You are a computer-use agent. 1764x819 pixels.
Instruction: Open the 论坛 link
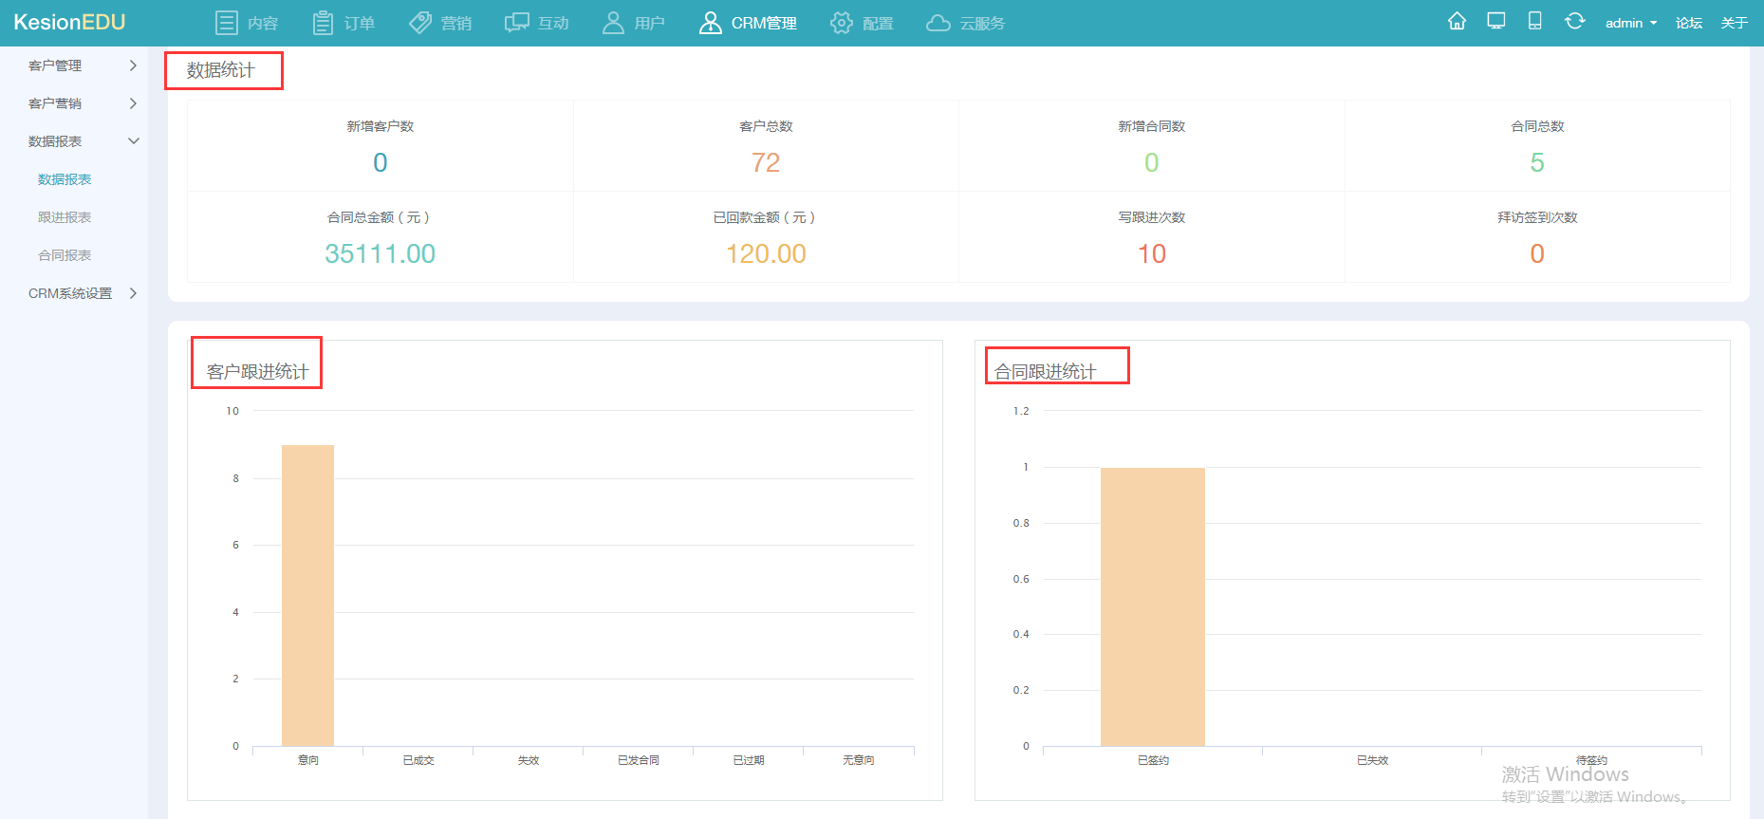pos(1689,23)
